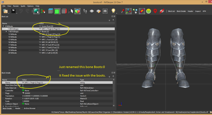
Task: Toggle the Block List toolbar button
Action: click(x=172, y=11)
